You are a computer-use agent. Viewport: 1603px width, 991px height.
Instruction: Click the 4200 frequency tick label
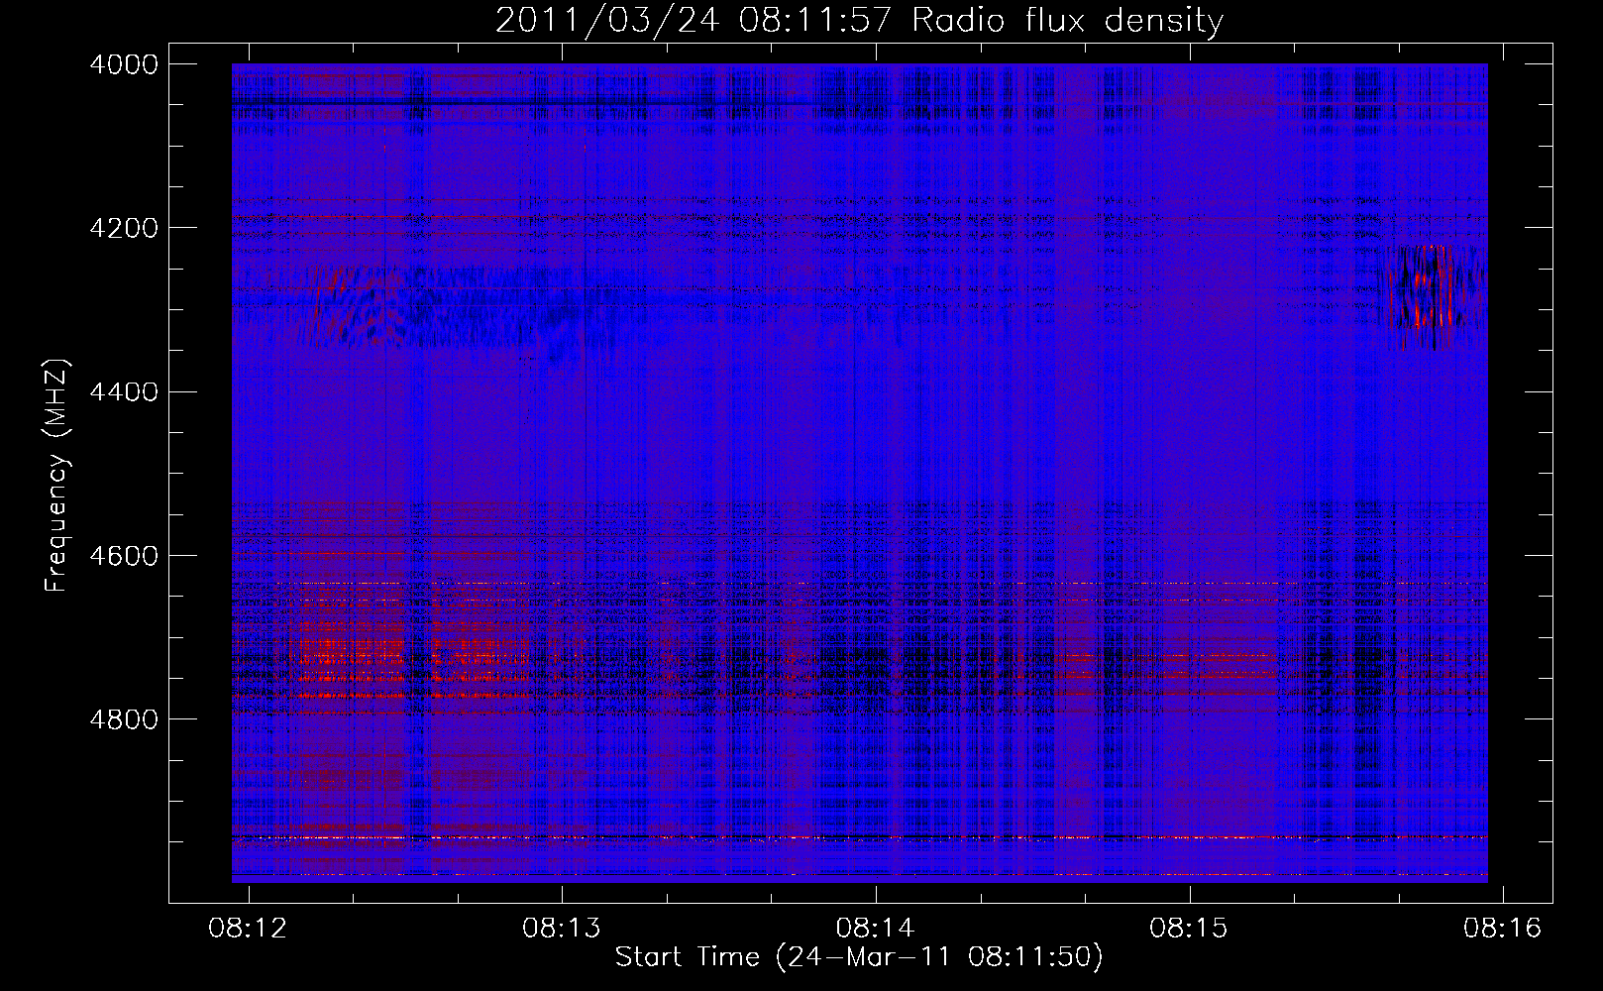coord(124,228)
